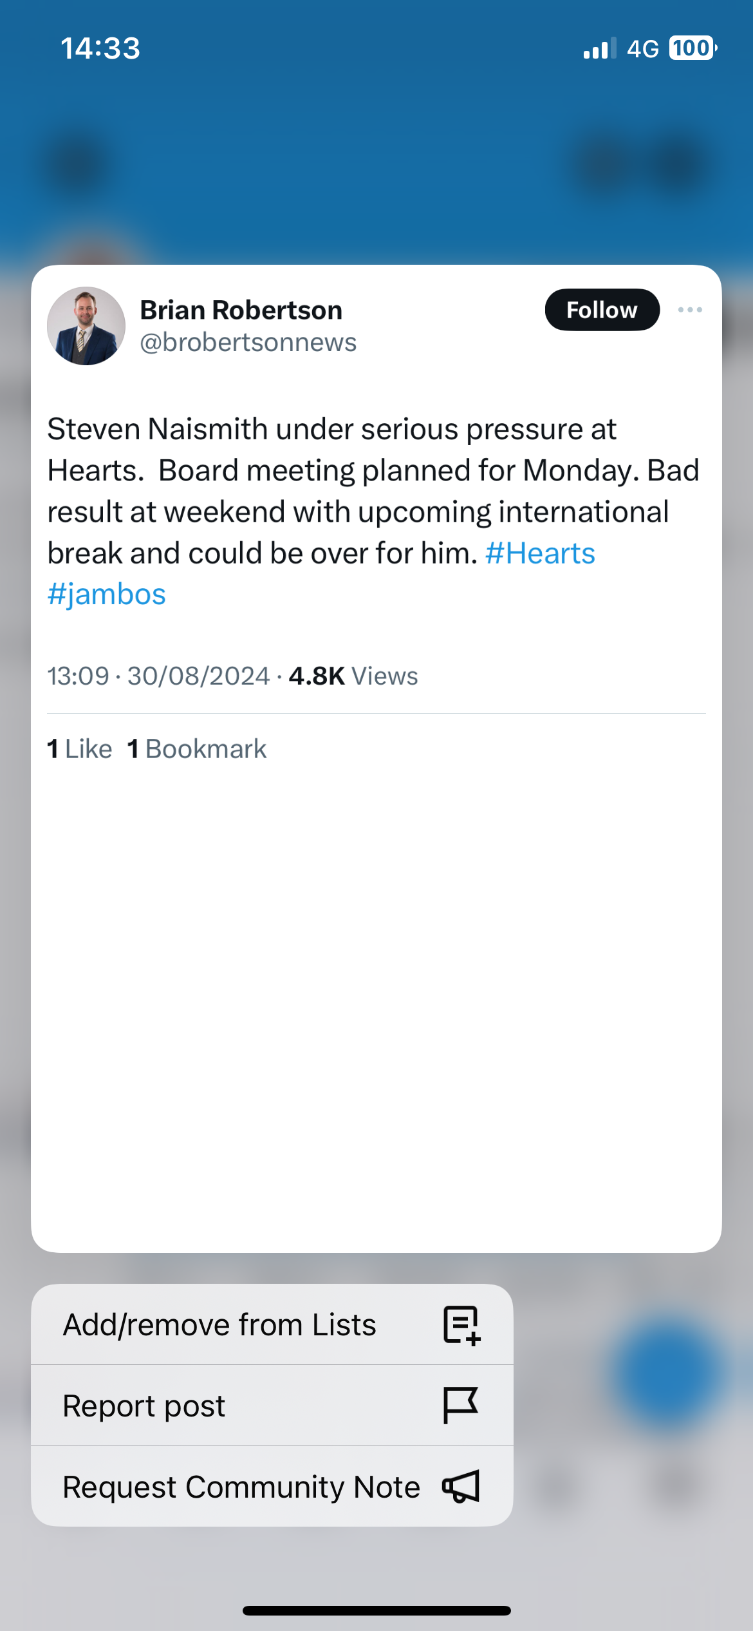The image size is (753, 1631).
Task: Tap the #jambos hashtag
Action: click(107, 595)
